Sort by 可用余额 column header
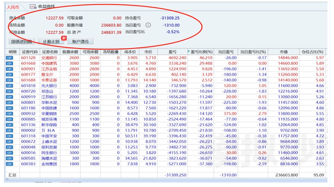This screenshot has width=334, height=187. click(x=90, y=52)
